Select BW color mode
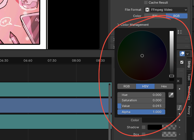Viewport: 194px width, 140px height. point(155,16)
